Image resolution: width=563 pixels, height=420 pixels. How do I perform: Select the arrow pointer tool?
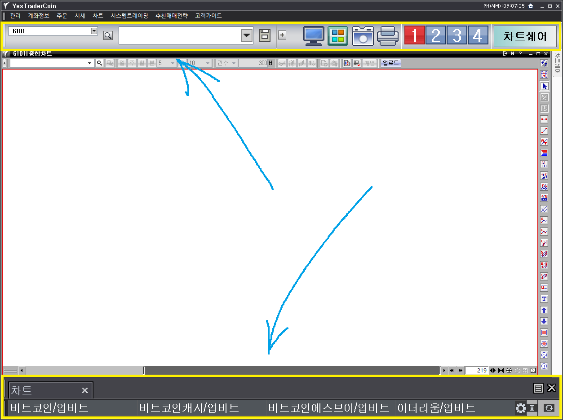pos(544,86)
